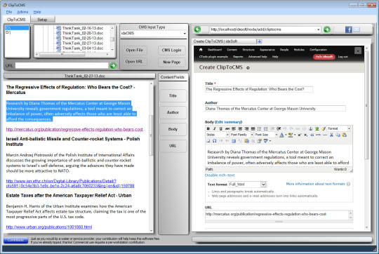
Task: Click the CMS Login button
Action: [x=172, y=51]
